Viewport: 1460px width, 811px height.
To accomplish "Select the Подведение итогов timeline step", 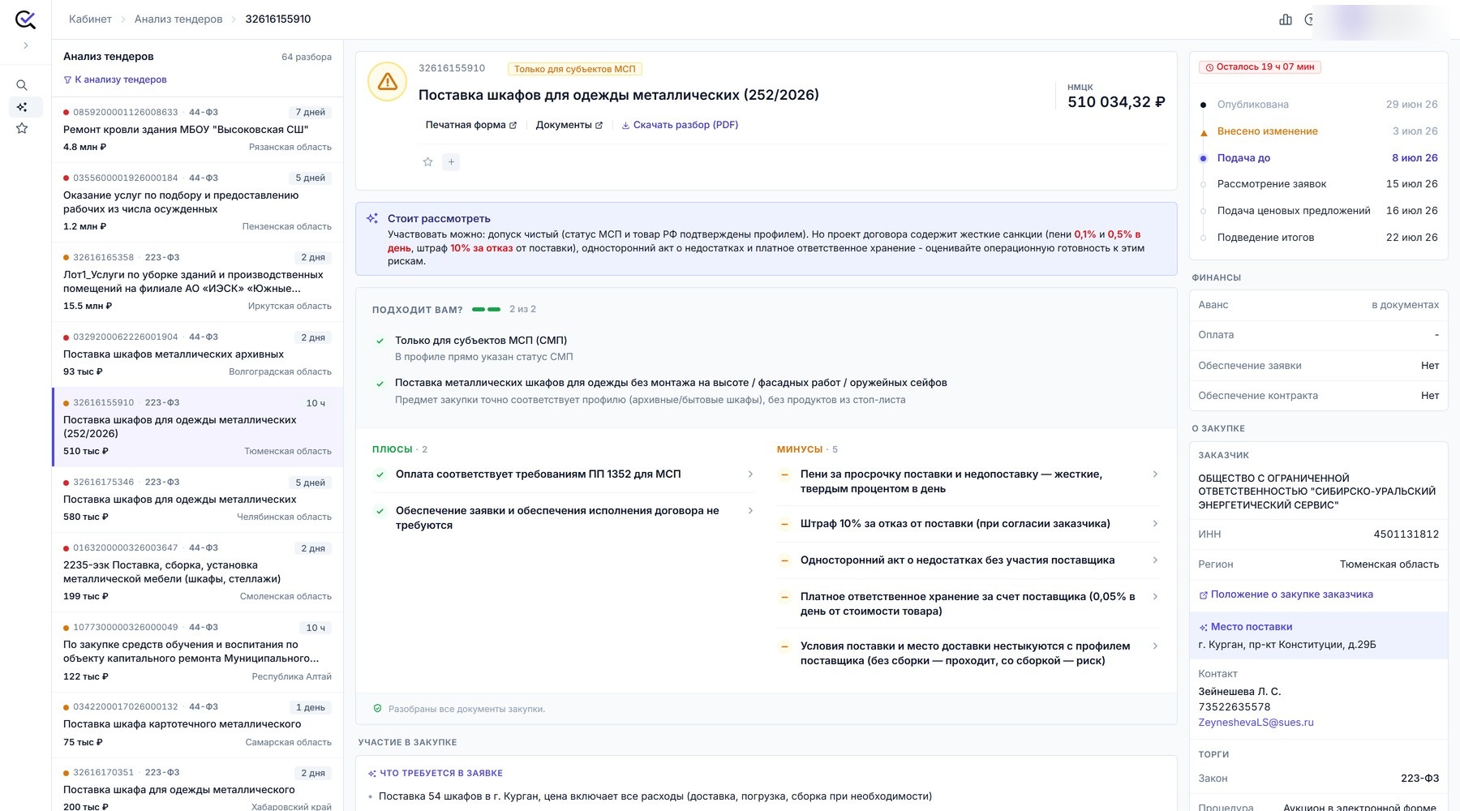I will pyautogui.click(x=1319, y=238).
